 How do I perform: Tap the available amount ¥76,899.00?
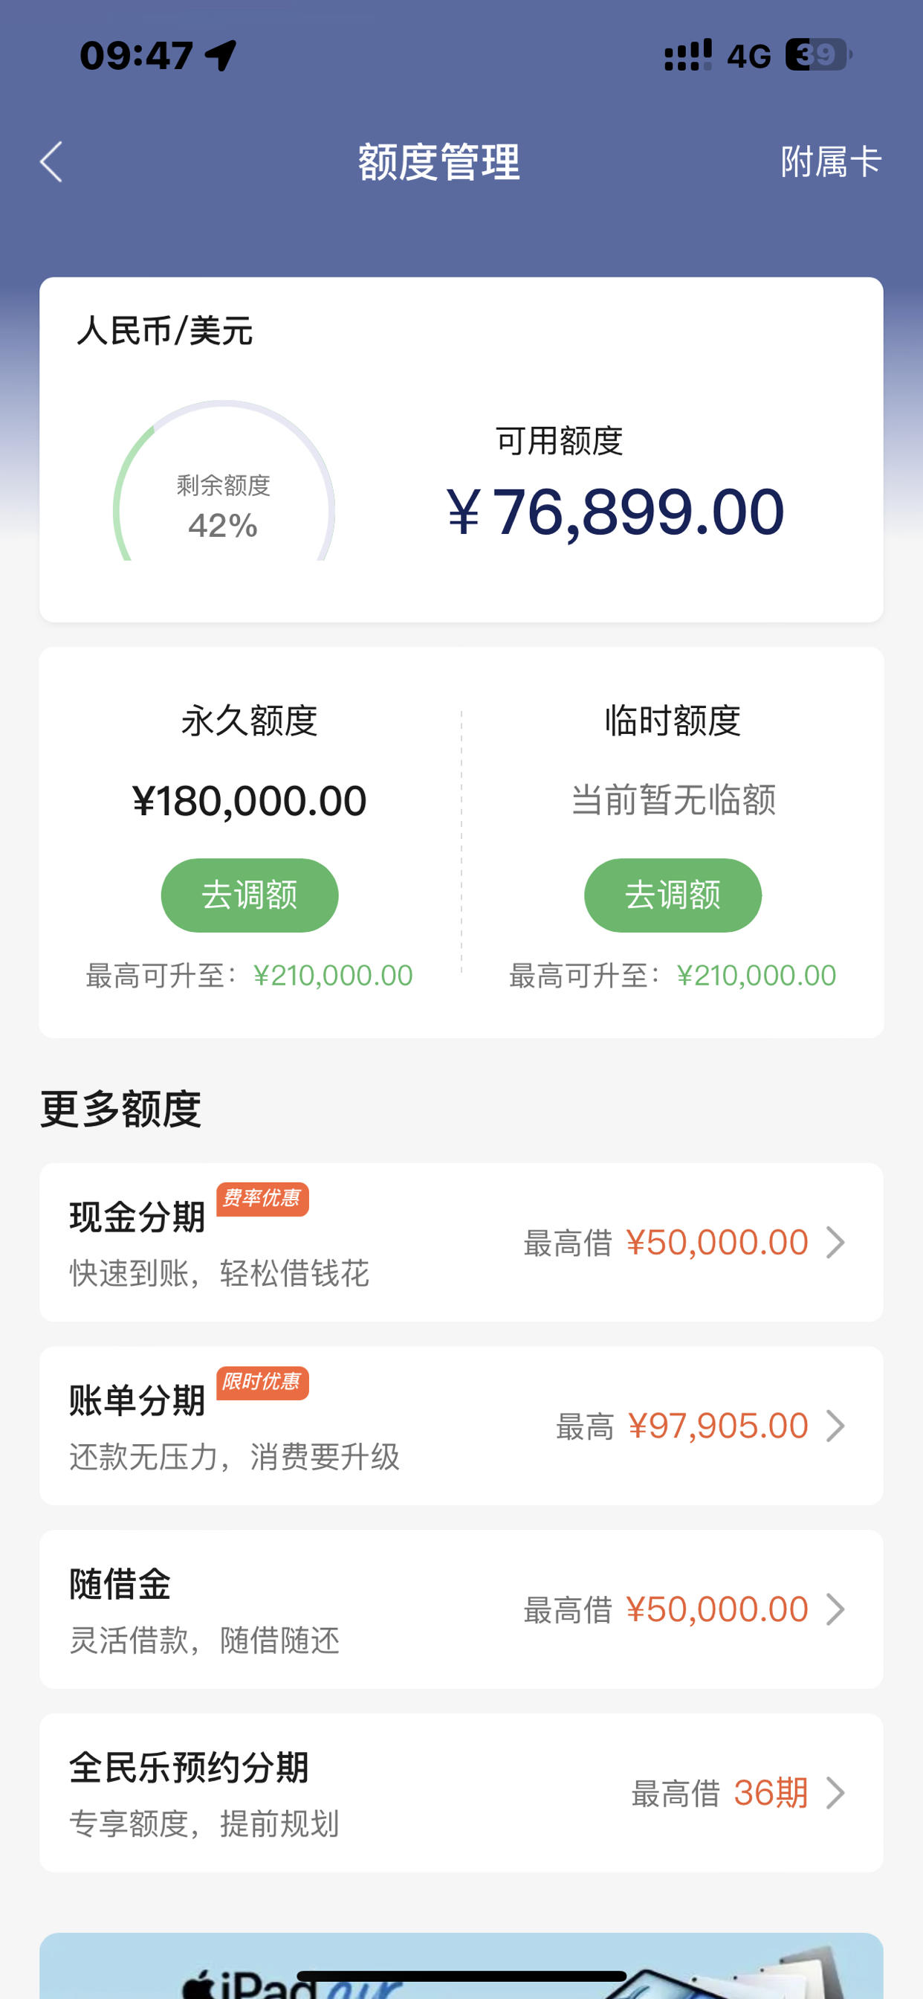click(615, 512)
